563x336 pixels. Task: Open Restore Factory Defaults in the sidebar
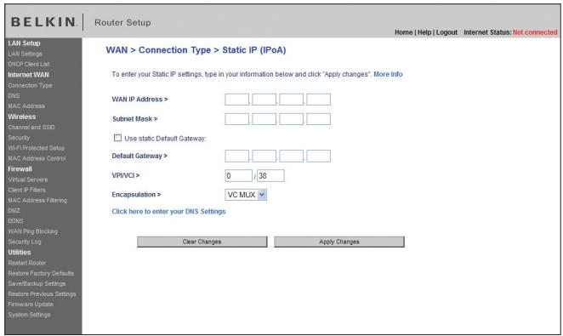pyautogui.click(x=41, y=273)
